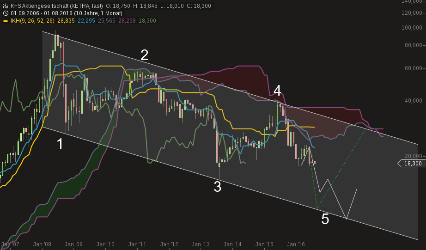Click the candlestick chart-type icon beside K+S title
The width and height of the screenshot is (426, 250).
pos(6,6)
